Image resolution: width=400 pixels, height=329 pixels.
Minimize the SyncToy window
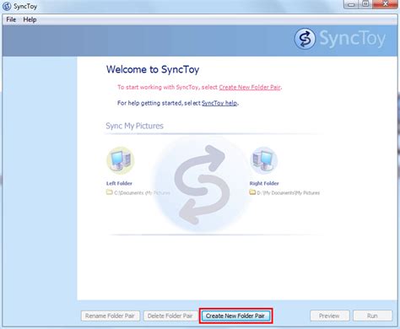click(351, 4)
